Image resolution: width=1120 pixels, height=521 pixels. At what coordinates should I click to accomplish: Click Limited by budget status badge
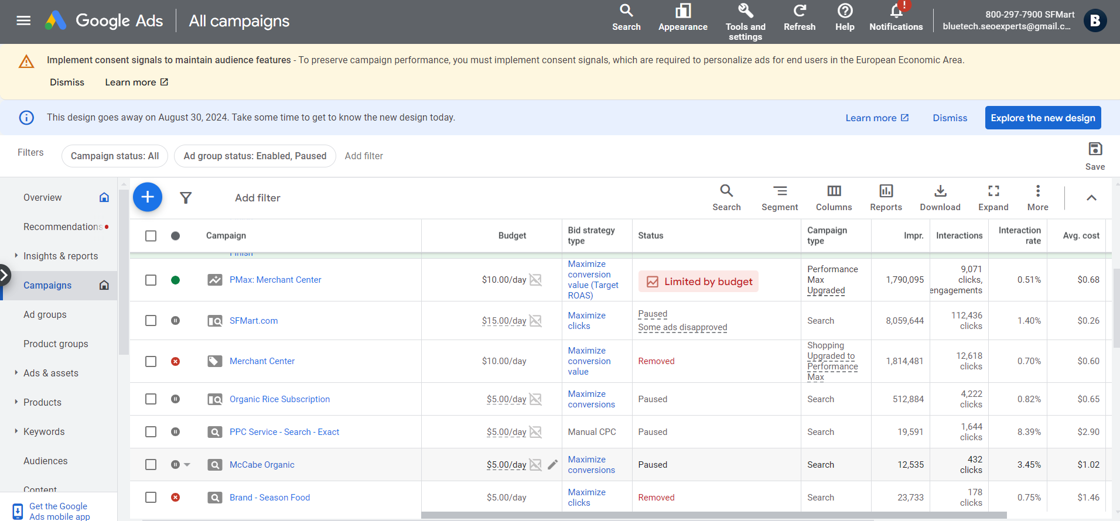698,282
